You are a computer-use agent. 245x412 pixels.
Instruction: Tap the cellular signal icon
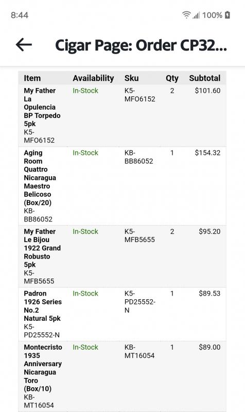point(196,15)
